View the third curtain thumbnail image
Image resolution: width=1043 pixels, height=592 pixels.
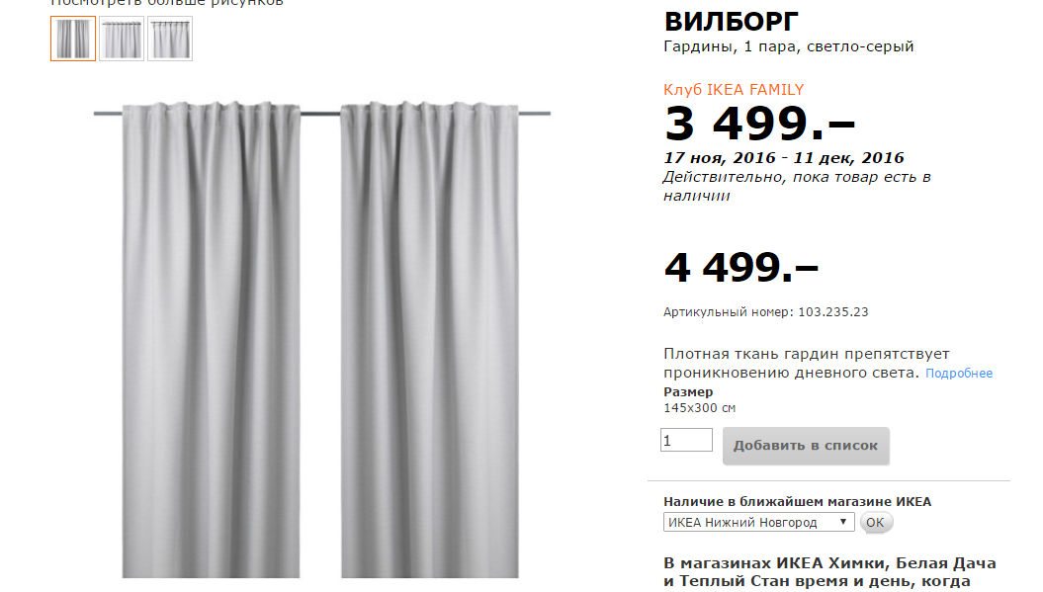tap(170, 39)
